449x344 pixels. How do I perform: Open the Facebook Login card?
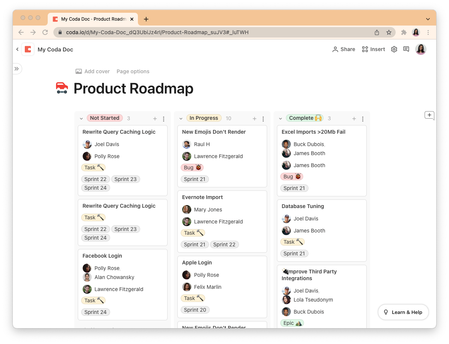pos(122,284)
